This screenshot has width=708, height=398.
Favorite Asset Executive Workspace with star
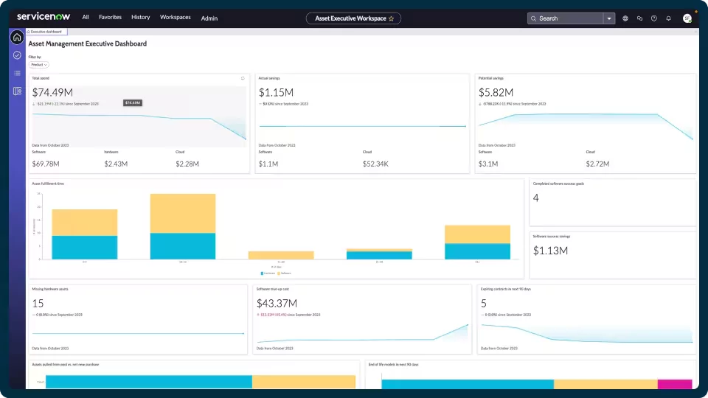coord(391,18)
